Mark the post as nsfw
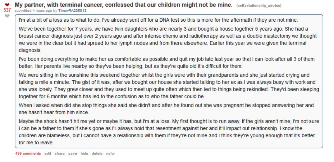The image size is (334, 162). 110,154
